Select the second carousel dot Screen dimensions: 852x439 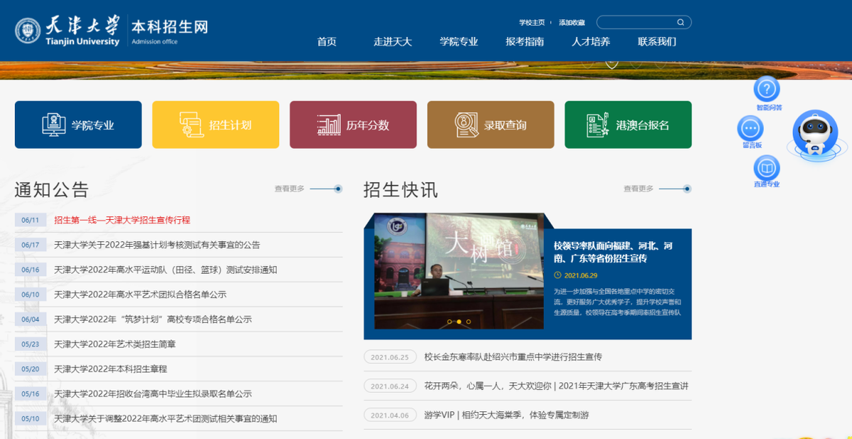pyautogui.click(x=459, y=322)
